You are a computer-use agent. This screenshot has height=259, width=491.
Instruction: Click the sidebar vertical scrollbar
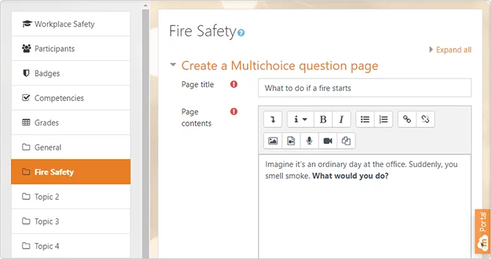click(145, 133)
